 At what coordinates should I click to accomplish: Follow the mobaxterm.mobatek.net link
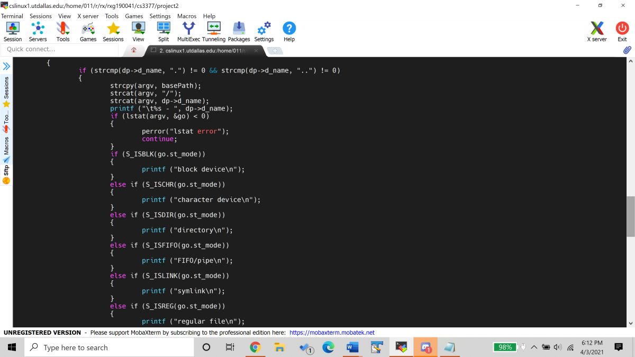[x=332, y=333]
